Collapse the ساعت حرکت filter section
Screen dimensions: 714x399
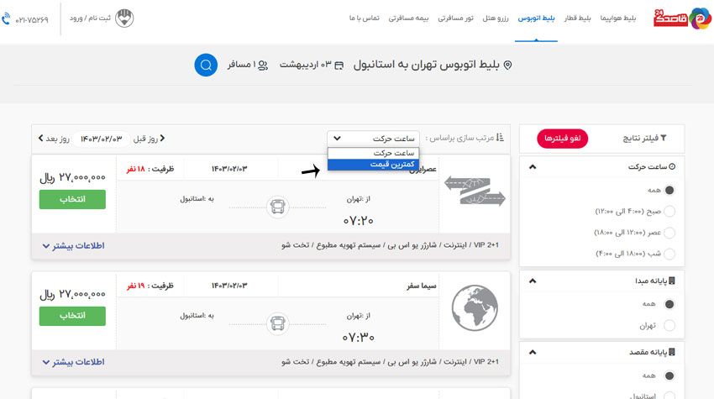tap(533, 167)
